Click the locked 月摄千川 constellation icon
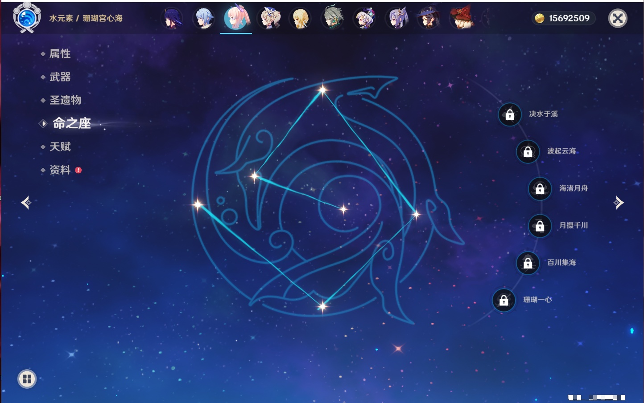 540,226
